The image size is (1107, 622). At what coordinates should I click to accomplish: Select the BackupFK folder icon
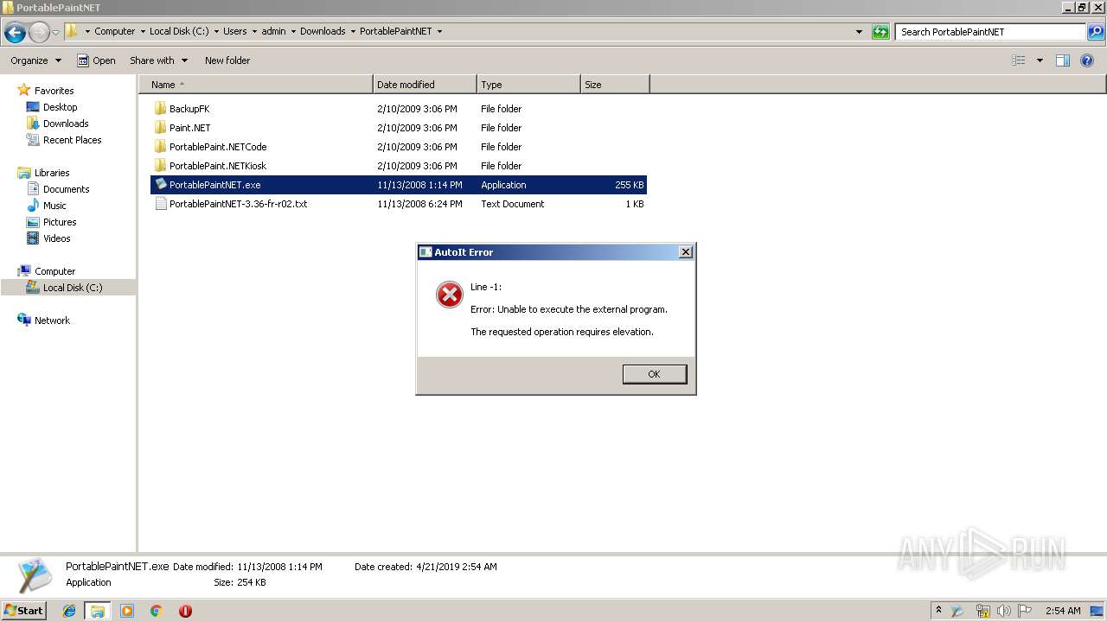[x=160, y=109]
